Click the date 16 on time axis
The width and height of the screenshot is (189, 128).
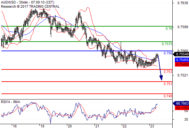(x=15, y=126)
